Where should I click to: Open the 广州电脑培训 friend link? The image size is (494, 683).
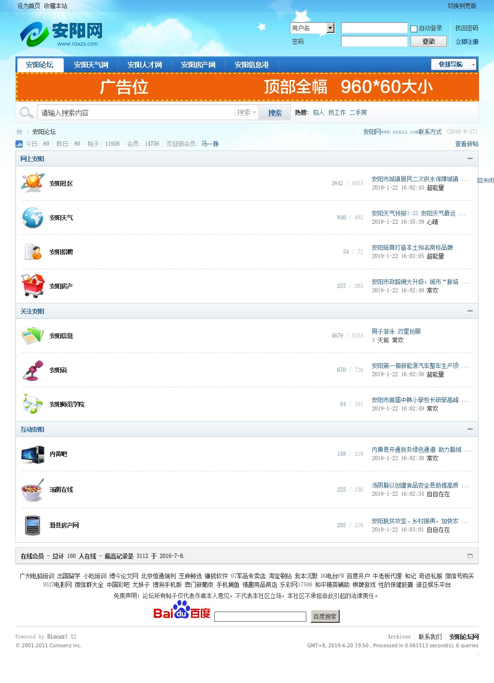pyautogui.click(x=37, y=576)
